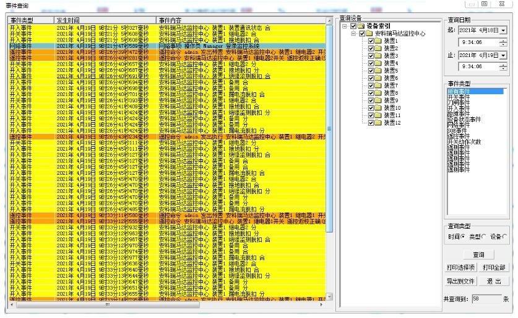Click the 发生时间 column header
This screenshot has width=518, height=318.
click(105, 20)
